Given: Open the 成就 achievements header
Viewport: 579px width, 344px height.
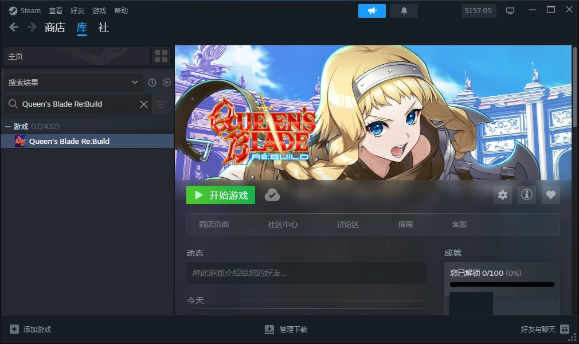Looking at the screenshot, I should (x=453, y=253).
